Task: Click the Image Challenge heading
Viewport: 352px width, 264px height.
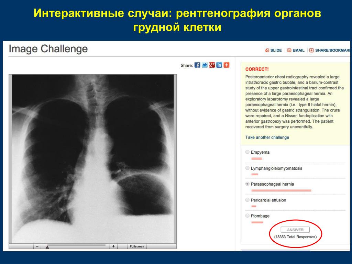Action: click(x=48, y=49)
